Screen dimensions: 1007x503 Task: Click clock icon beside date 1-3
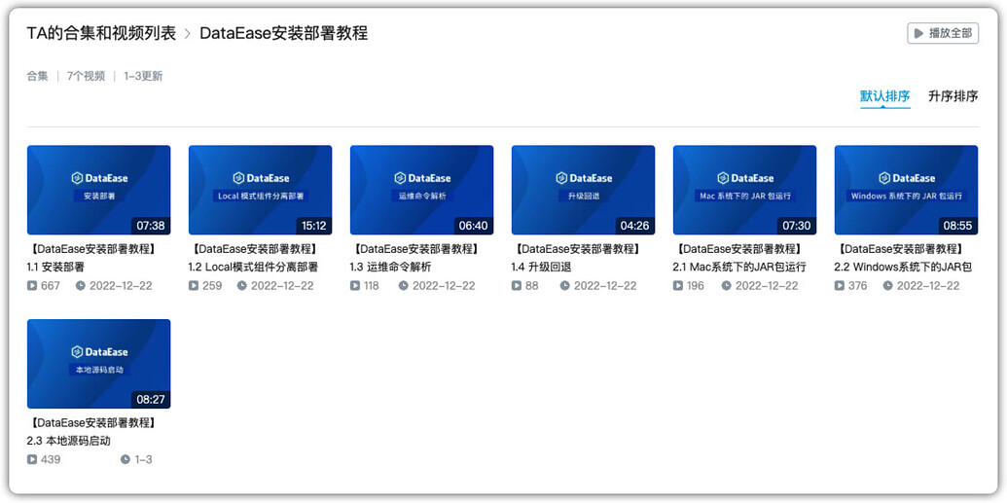pyautogui.click(x=126, y=459)
